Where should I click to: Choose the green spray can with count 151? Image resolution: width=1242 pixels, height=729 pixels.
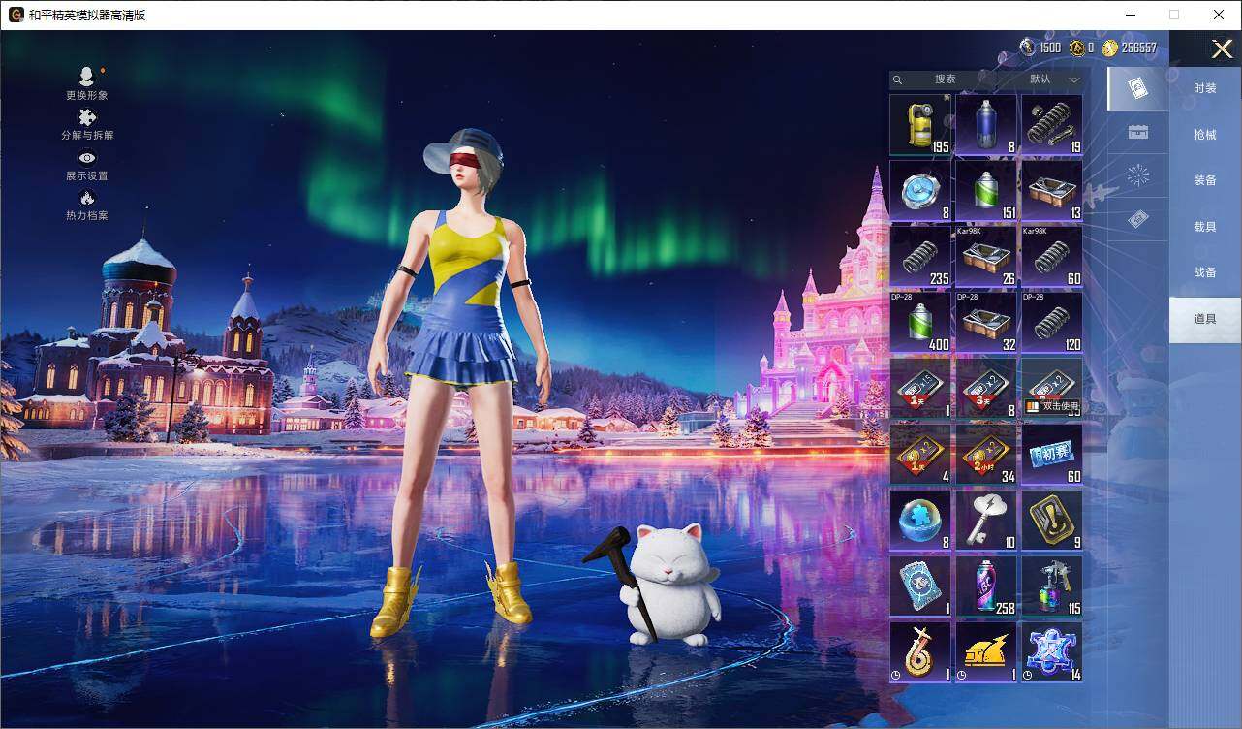(x=986, y=190)
